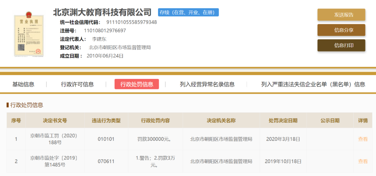This screenshot has height=176, width=376.
Task: Open the 行政许可信息 tab
Action: (x=77, y=84)
